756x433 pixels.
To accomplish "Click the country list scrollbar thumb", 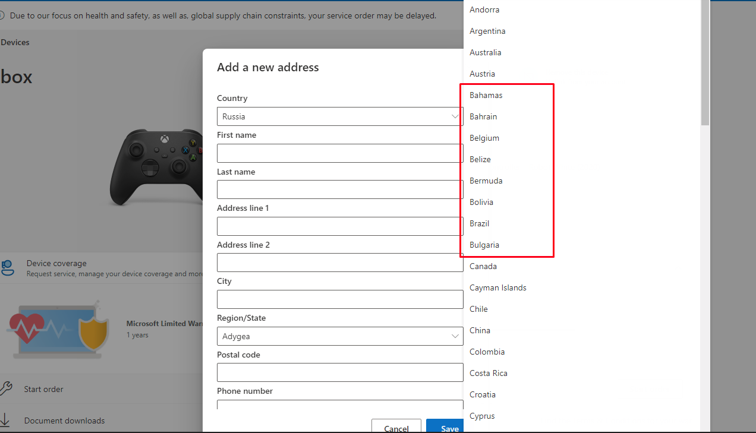I will point(705,62).
